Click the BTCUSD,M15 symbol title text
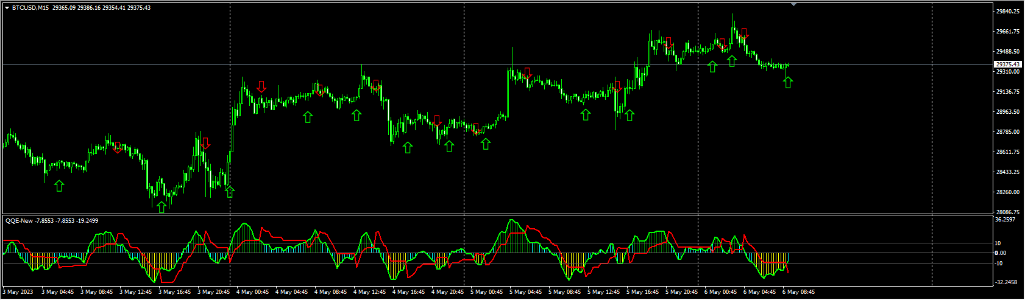Viewport: 1025px width, 300px height. tap(31, 8)
